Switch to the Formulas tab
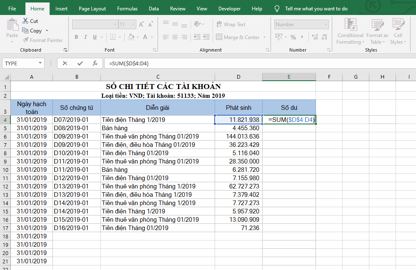Screen dimensions: 416x270 coord(127,9)
